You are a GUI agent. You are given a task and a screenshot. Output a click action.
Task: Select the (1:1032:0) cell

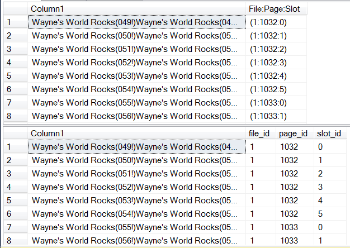[276, 22]
